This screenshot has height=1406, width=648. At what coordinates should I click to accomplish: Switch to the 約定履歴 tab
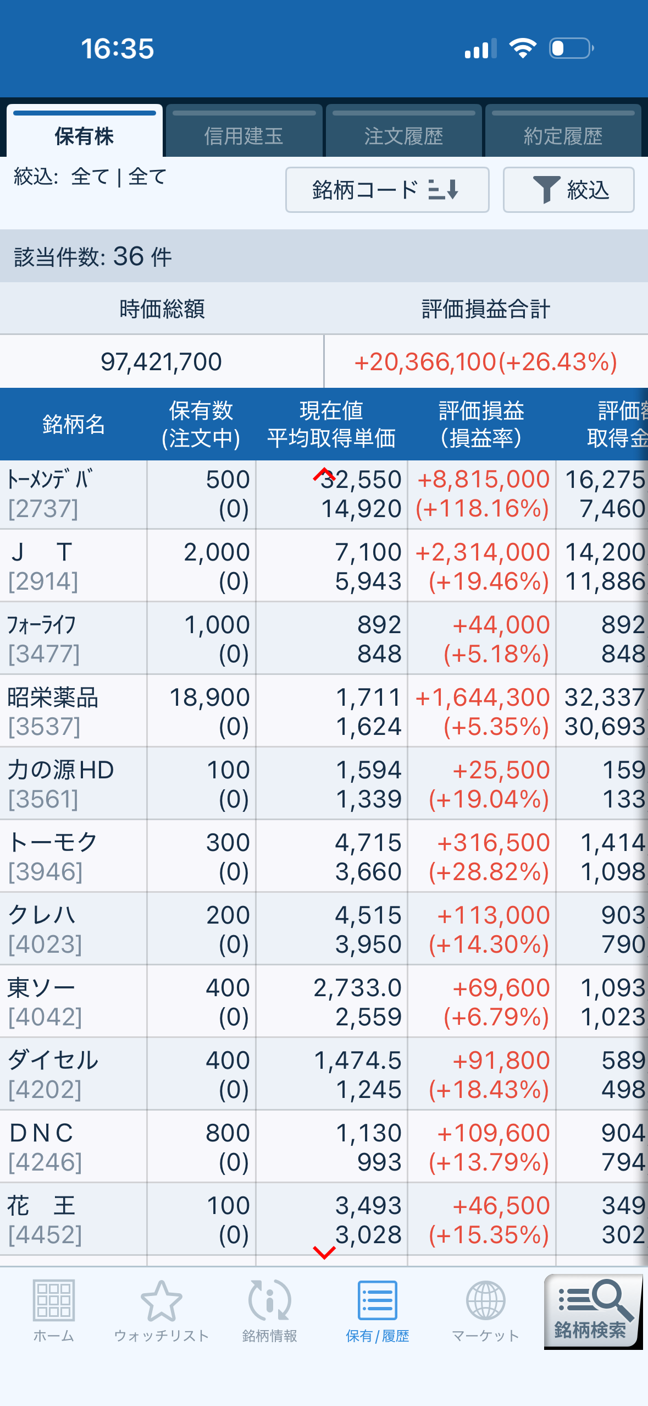(x=563, y=131)
